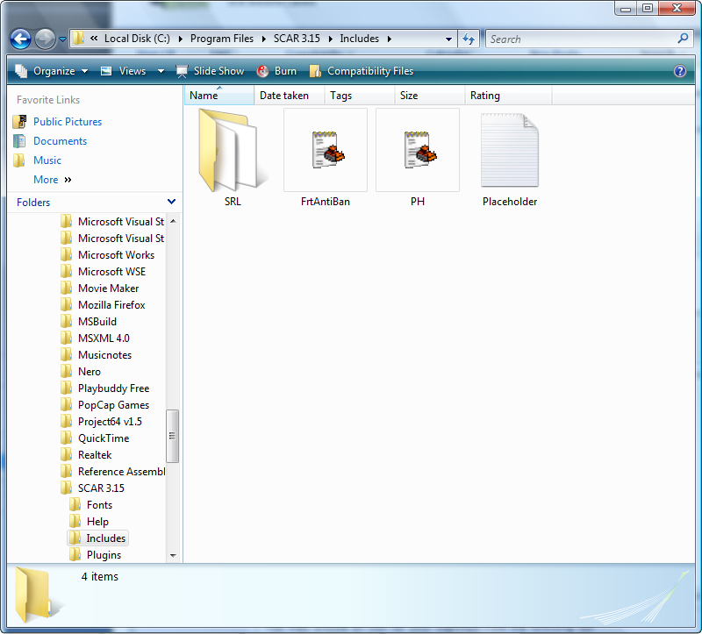
Task: Open the Help question mark icon
Action: [679, 71]
